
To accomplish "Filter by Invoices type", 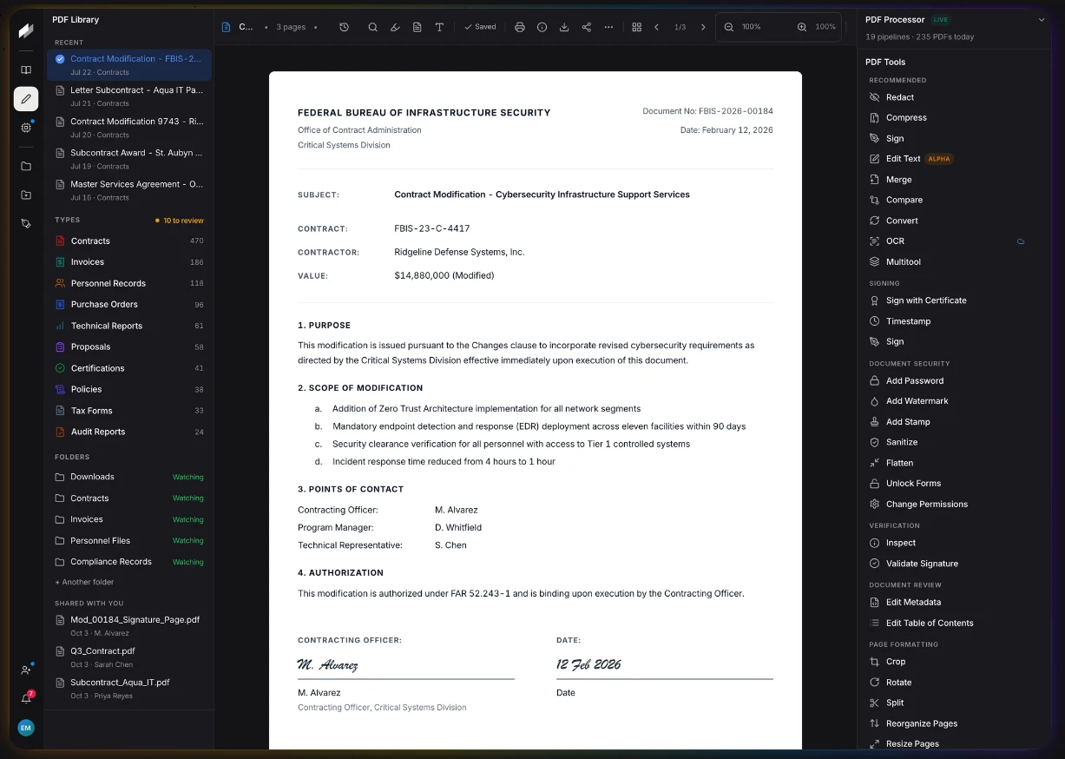I will pyautogui.click(x=129, y=262).
